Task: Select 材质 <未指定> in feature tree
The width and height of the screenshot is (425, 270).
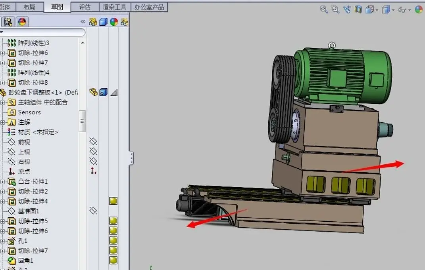Action: click(x=38, y=132)
